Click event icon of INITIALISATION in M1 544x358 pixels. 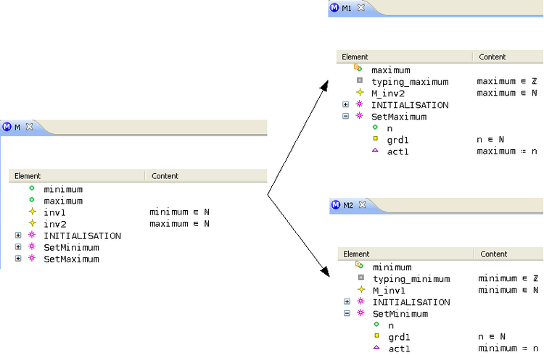360,104
